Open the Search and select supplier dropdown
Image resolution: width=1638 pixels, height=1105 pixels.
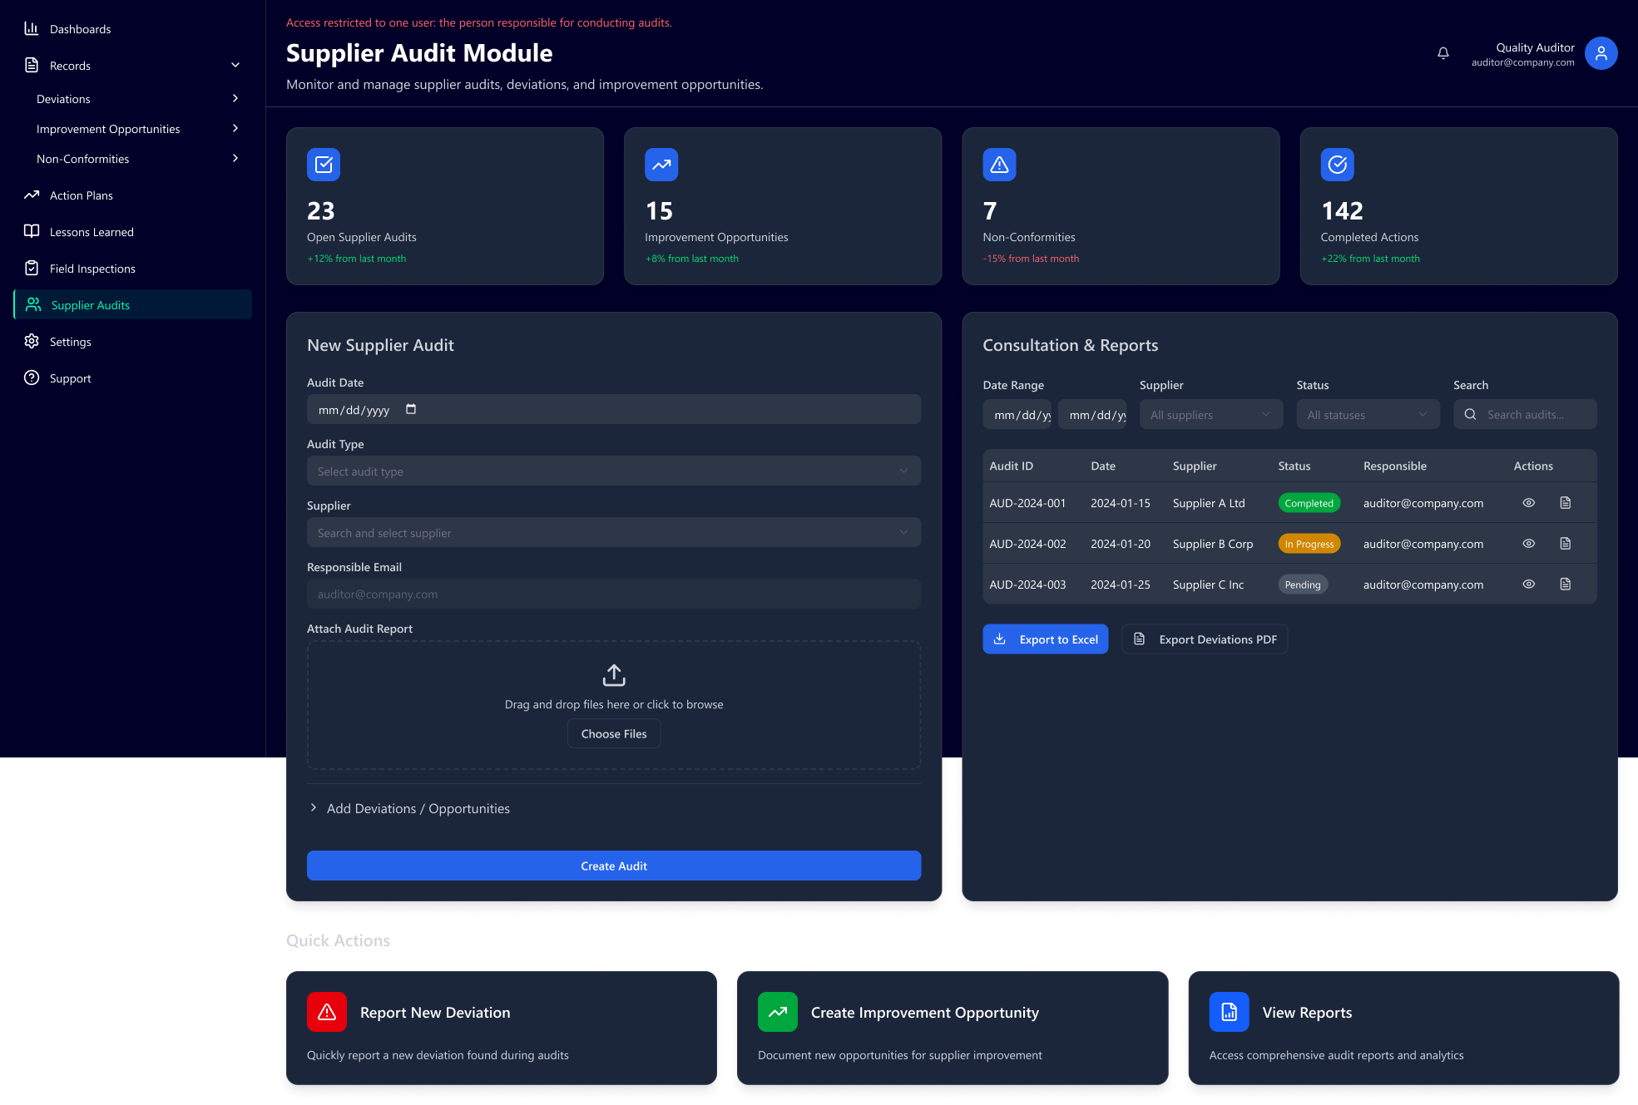point(614,532)
